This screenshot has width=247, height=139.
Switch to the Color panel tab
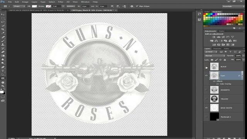(x=207, y=12)
